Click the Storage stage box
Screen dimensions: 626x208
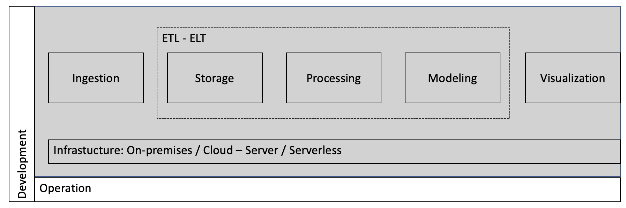(x=215, y=78)
